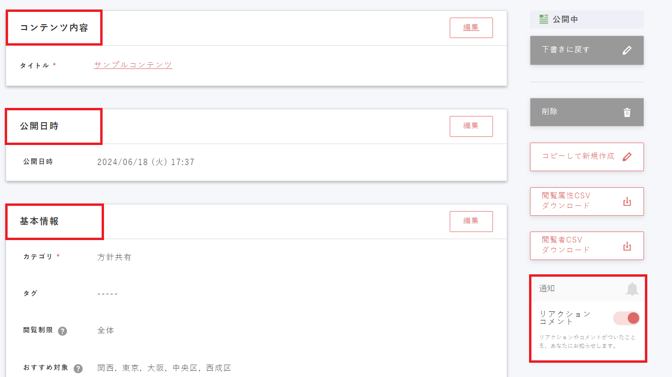The width and height of the screenshot is (672, 377).
Task: Click the 下書きに戻す button
Action: pos(587,50)
